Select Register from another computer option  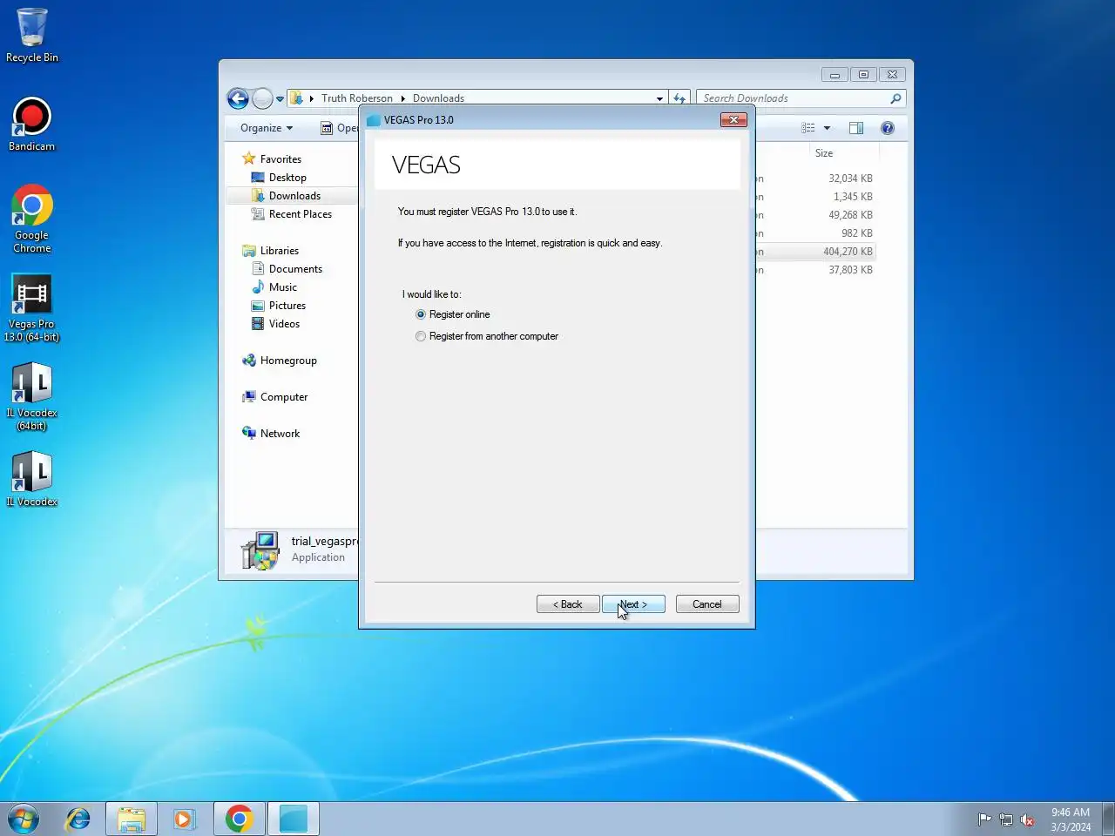(421, 336)
